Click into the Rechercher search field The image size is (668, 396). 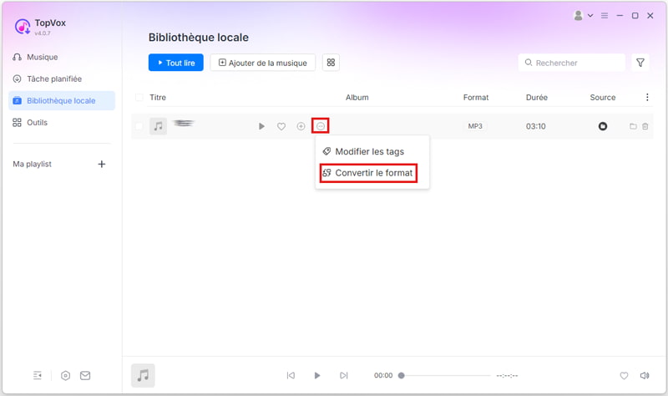pos(576,63)
